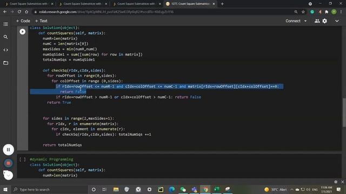
Task: Open the table of contents sidebar
Action: tap(6, 24)
